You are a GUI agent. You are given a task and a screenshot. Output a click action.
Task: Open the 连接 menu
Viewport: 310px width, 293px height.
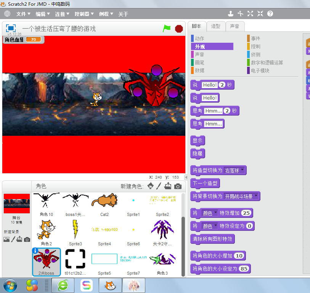tap(62, 14)
